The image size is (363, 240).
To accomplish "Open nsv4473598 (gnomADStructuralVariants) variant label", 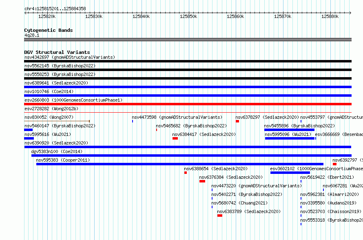I will pos(177,117).
